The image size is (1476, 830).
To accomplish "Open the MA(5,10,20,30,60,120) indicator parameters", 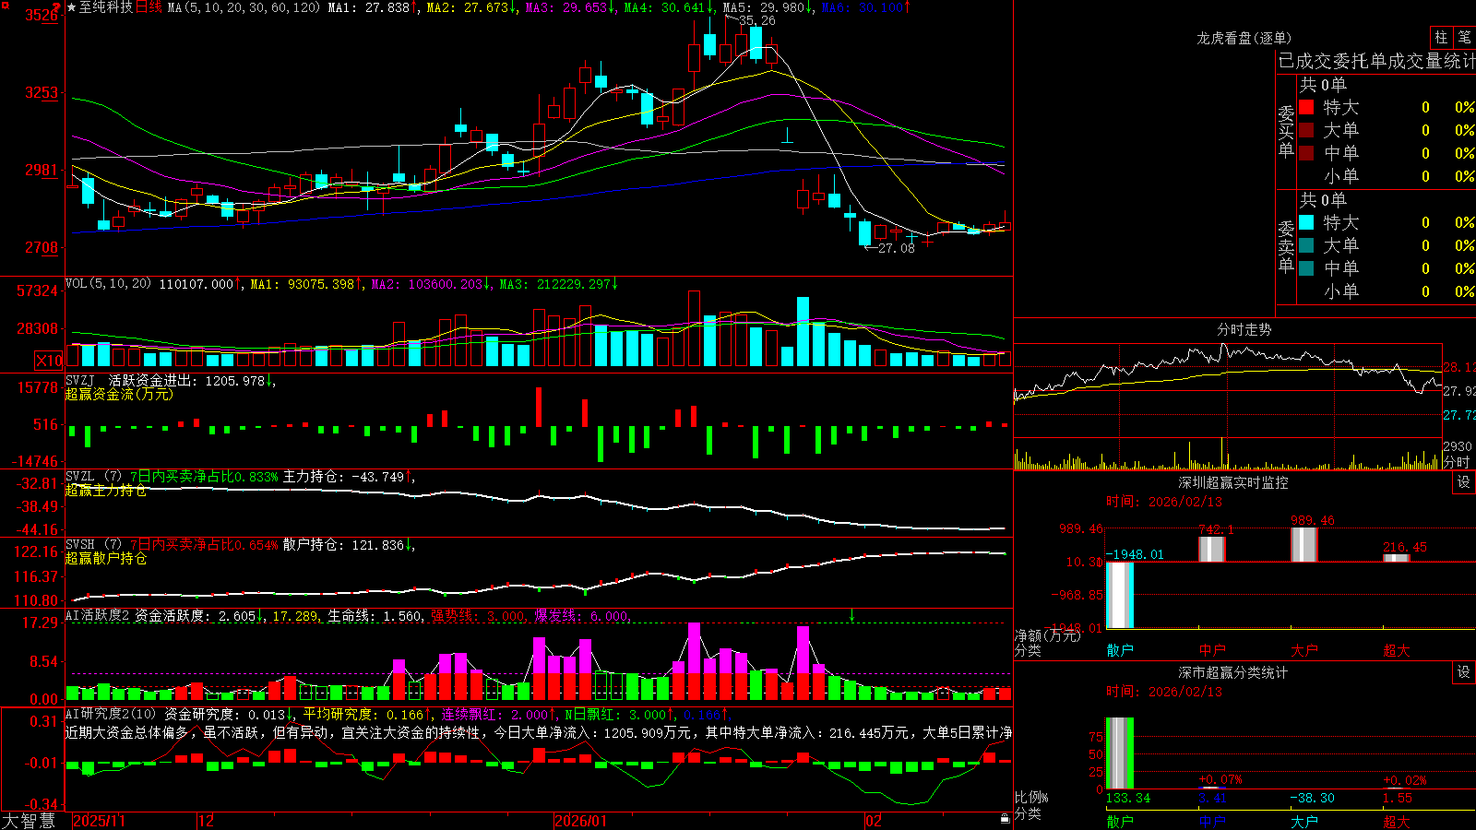I will tap(244, 7).
